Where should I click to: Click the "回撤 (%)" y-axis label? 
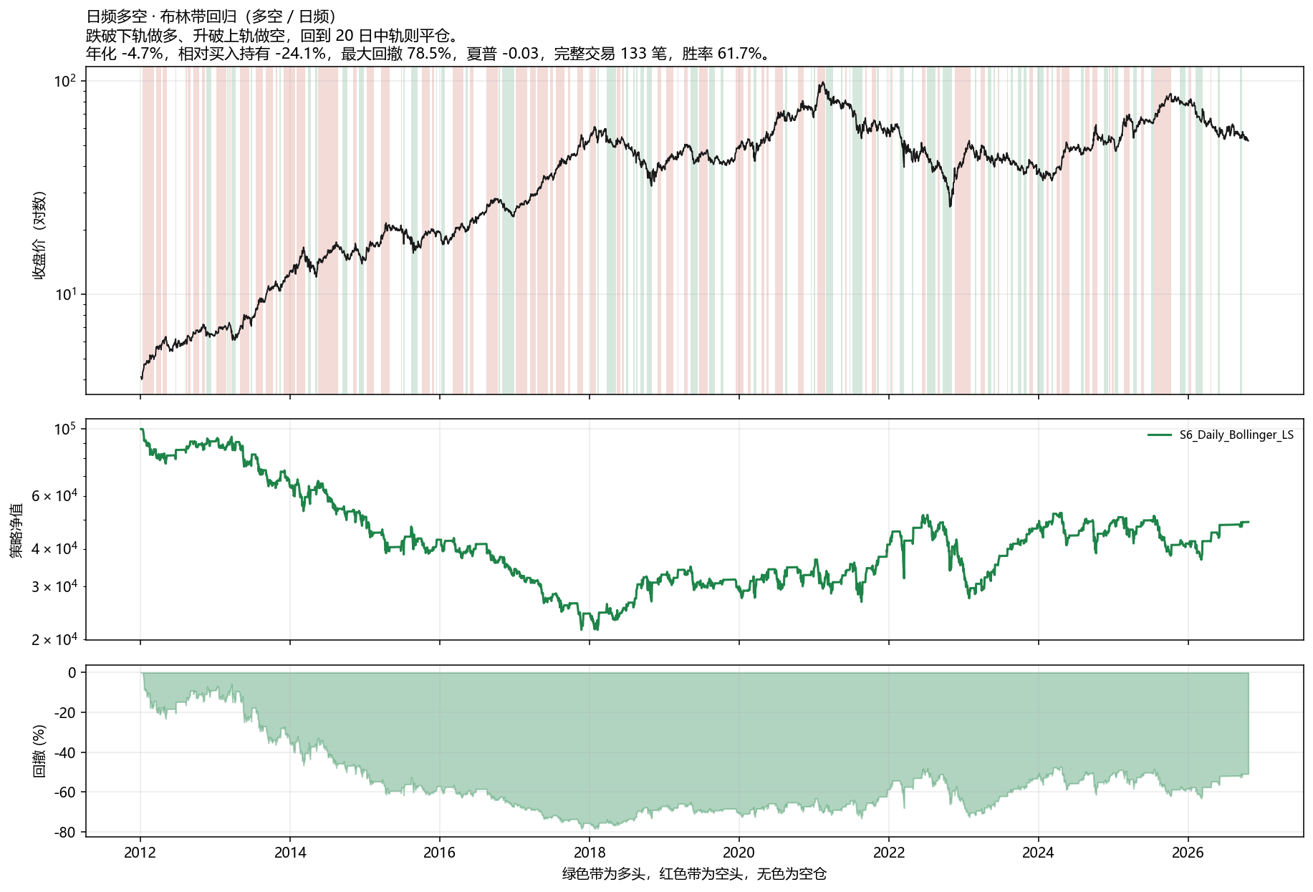coord(39,751)
